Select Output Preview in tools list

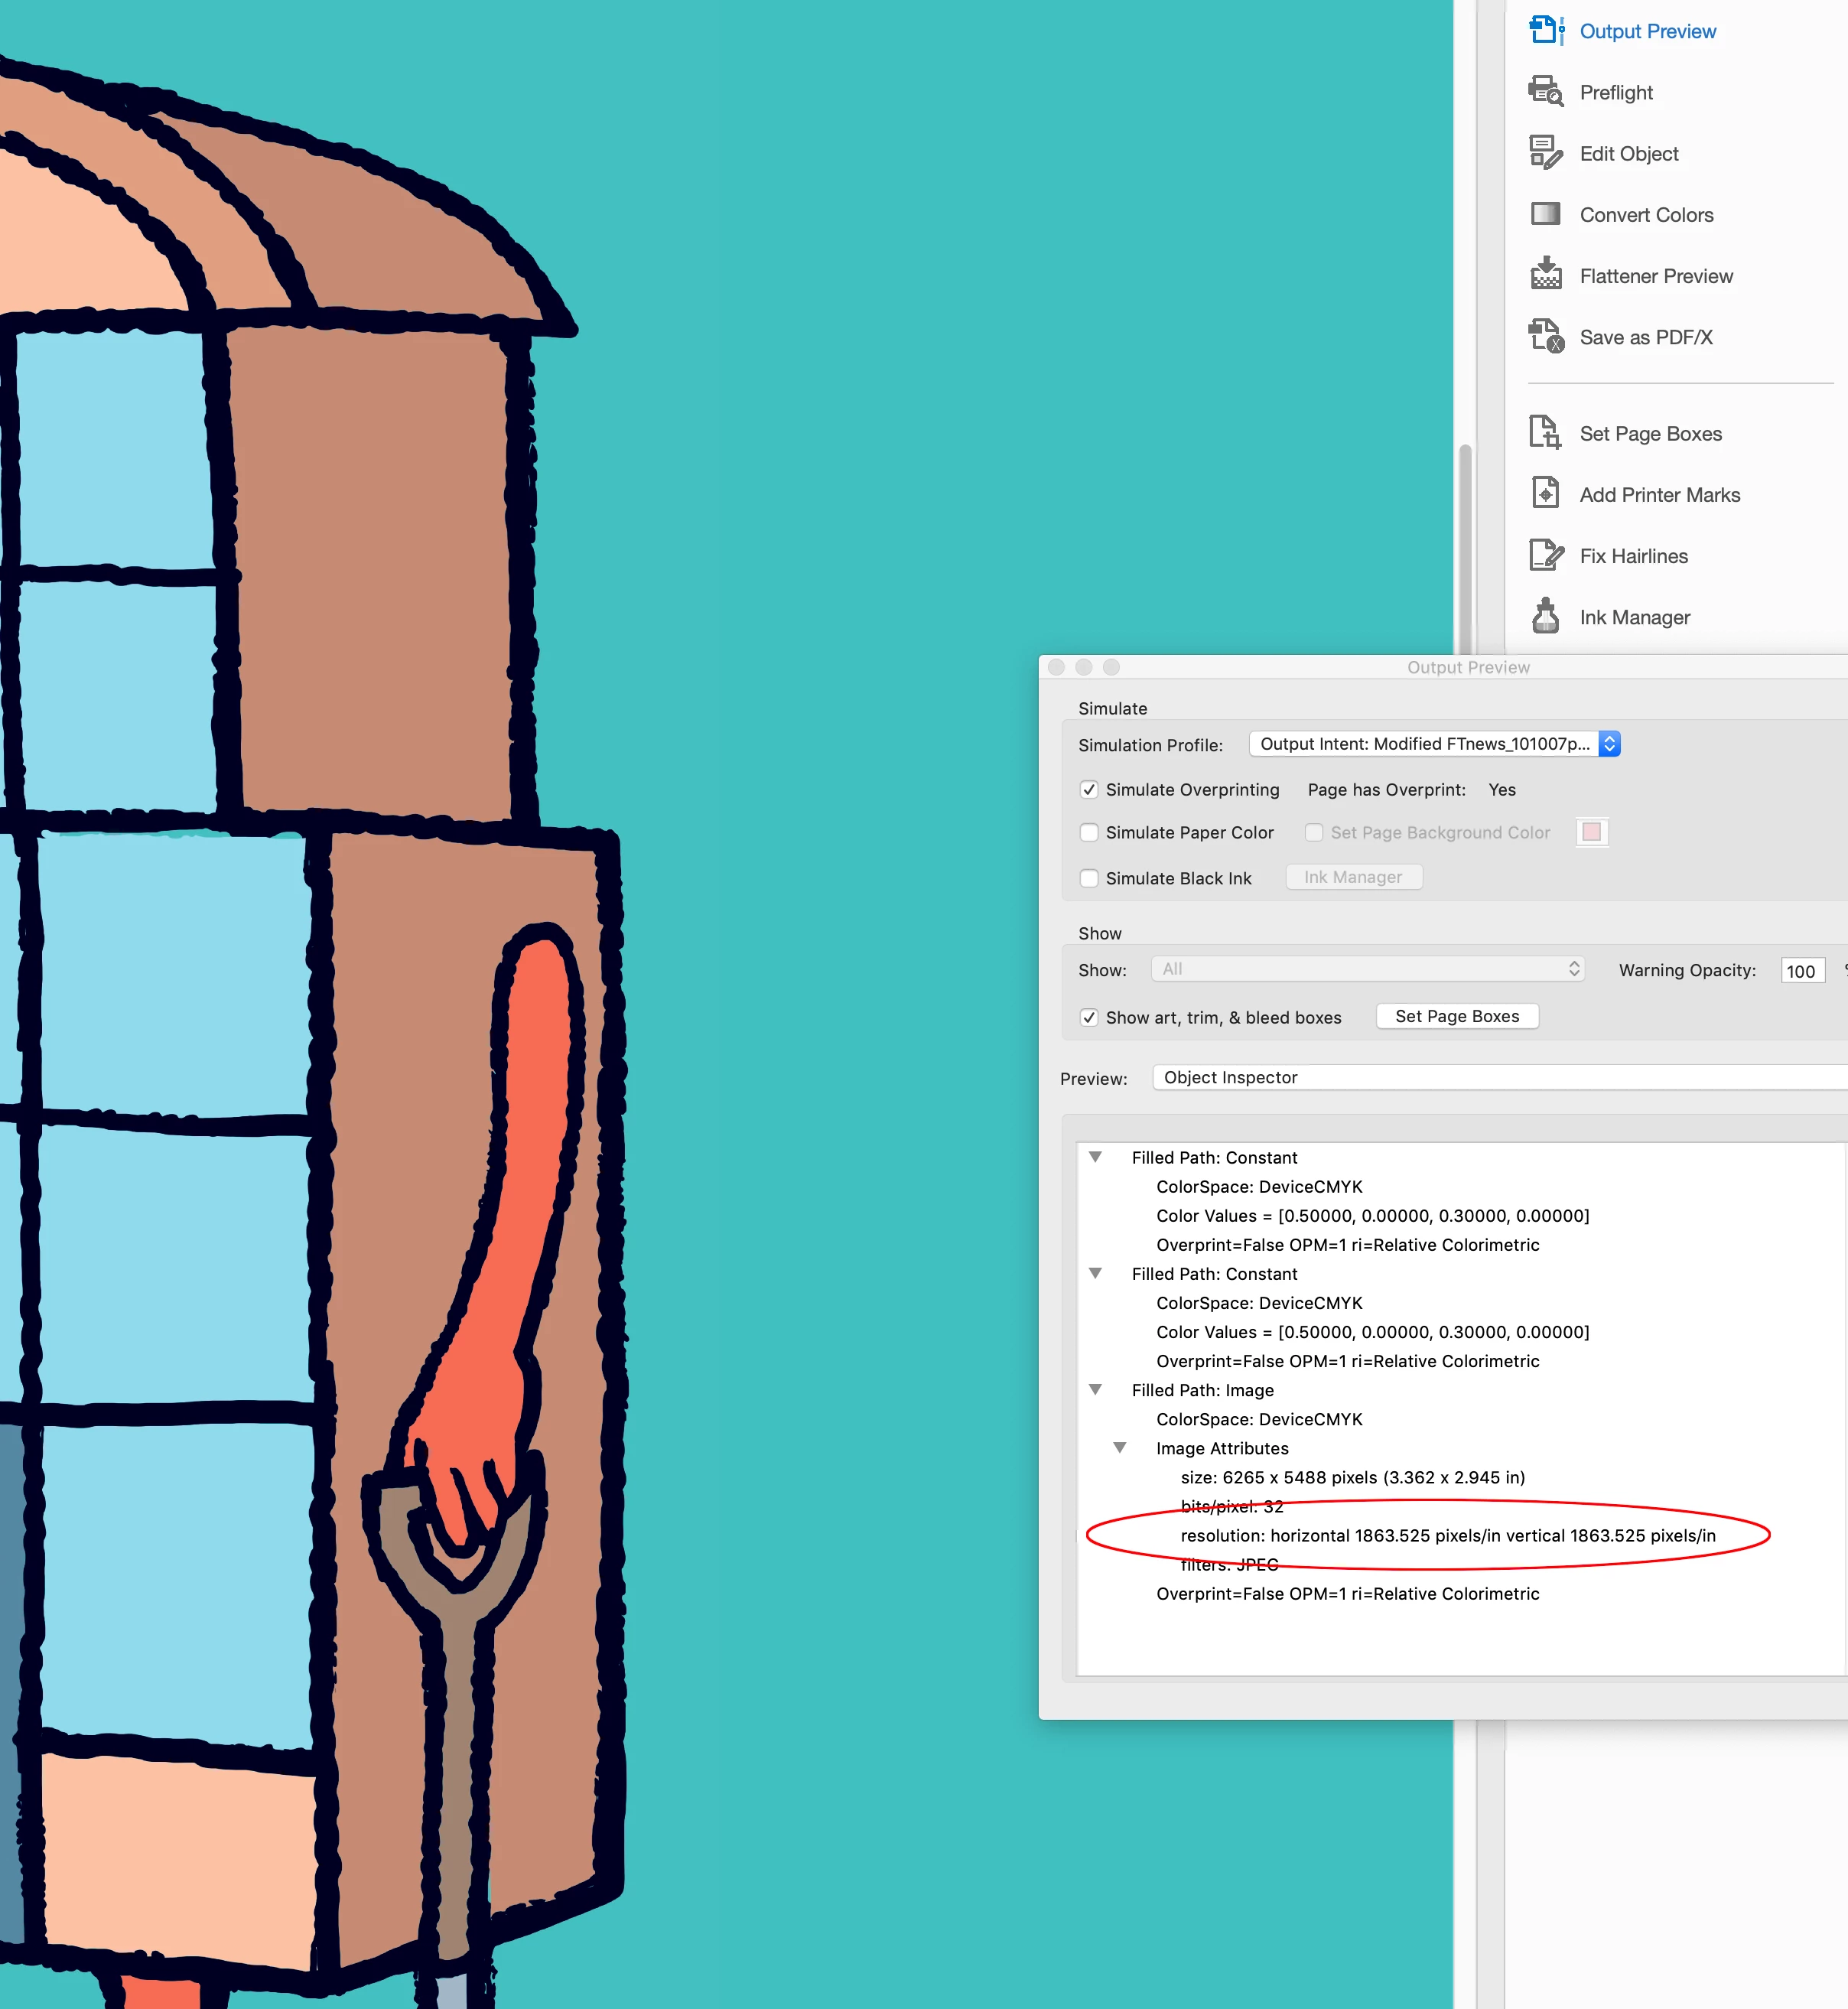click(1646, 31)
